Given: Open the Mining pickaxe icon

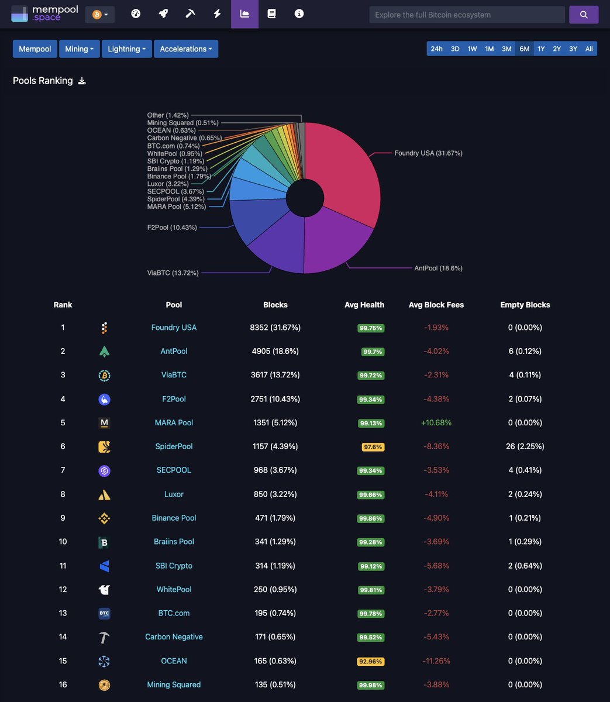Looking at the screenshot, I should (189, 13).
